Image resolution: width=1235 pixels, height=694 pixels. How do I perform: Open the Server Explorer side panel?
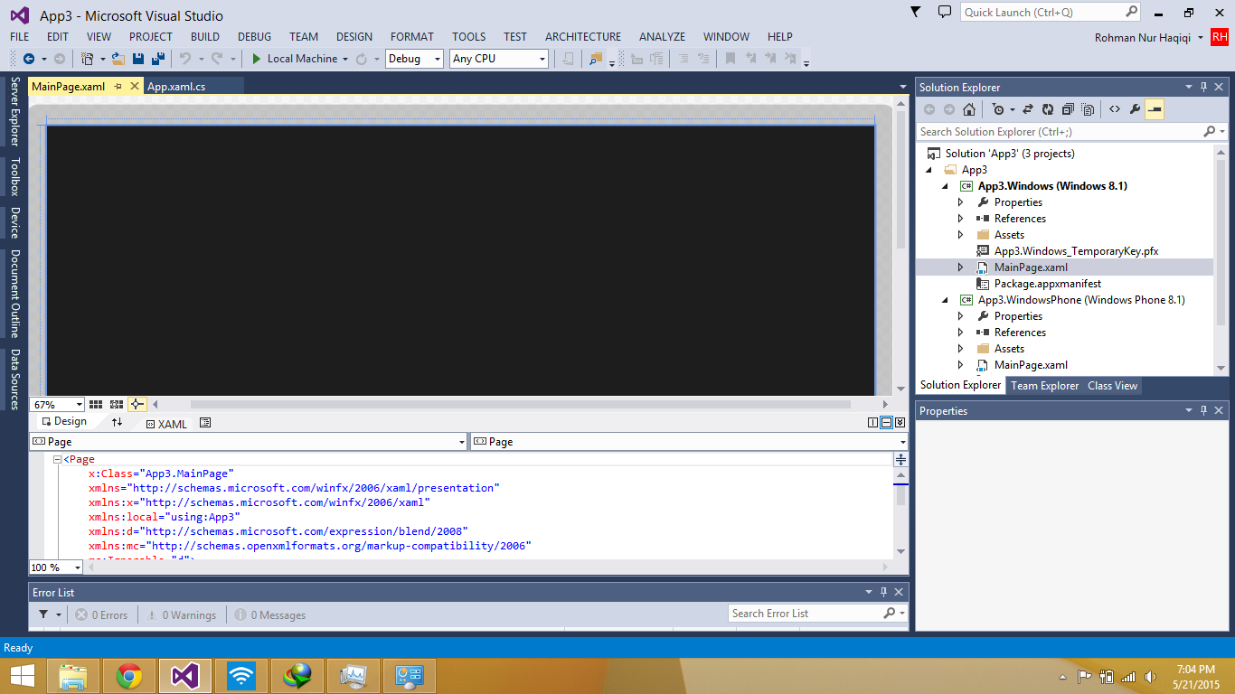click(14, 111)
